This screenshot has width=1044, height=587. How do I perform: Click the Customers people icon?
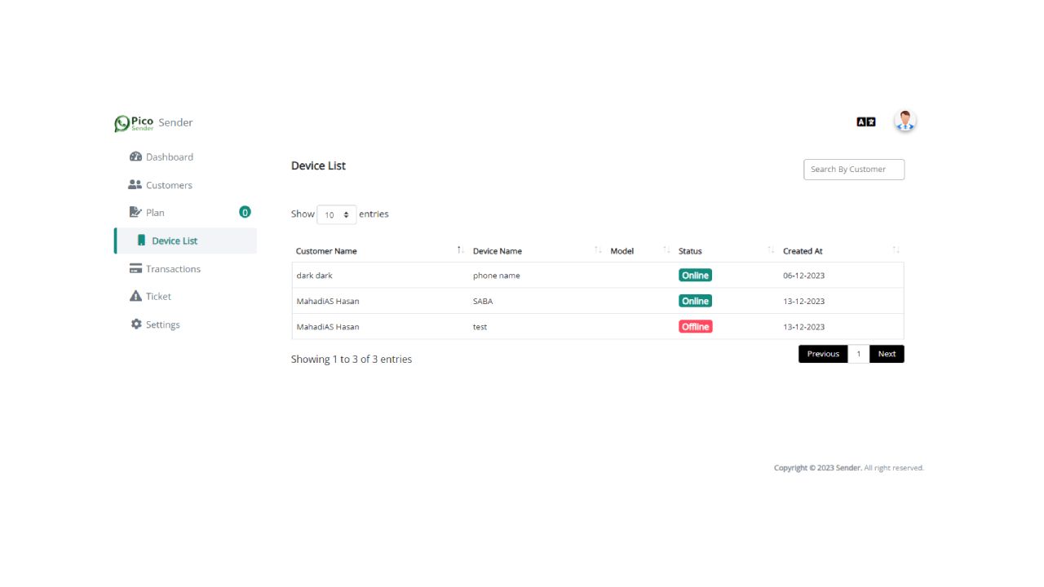135,185
